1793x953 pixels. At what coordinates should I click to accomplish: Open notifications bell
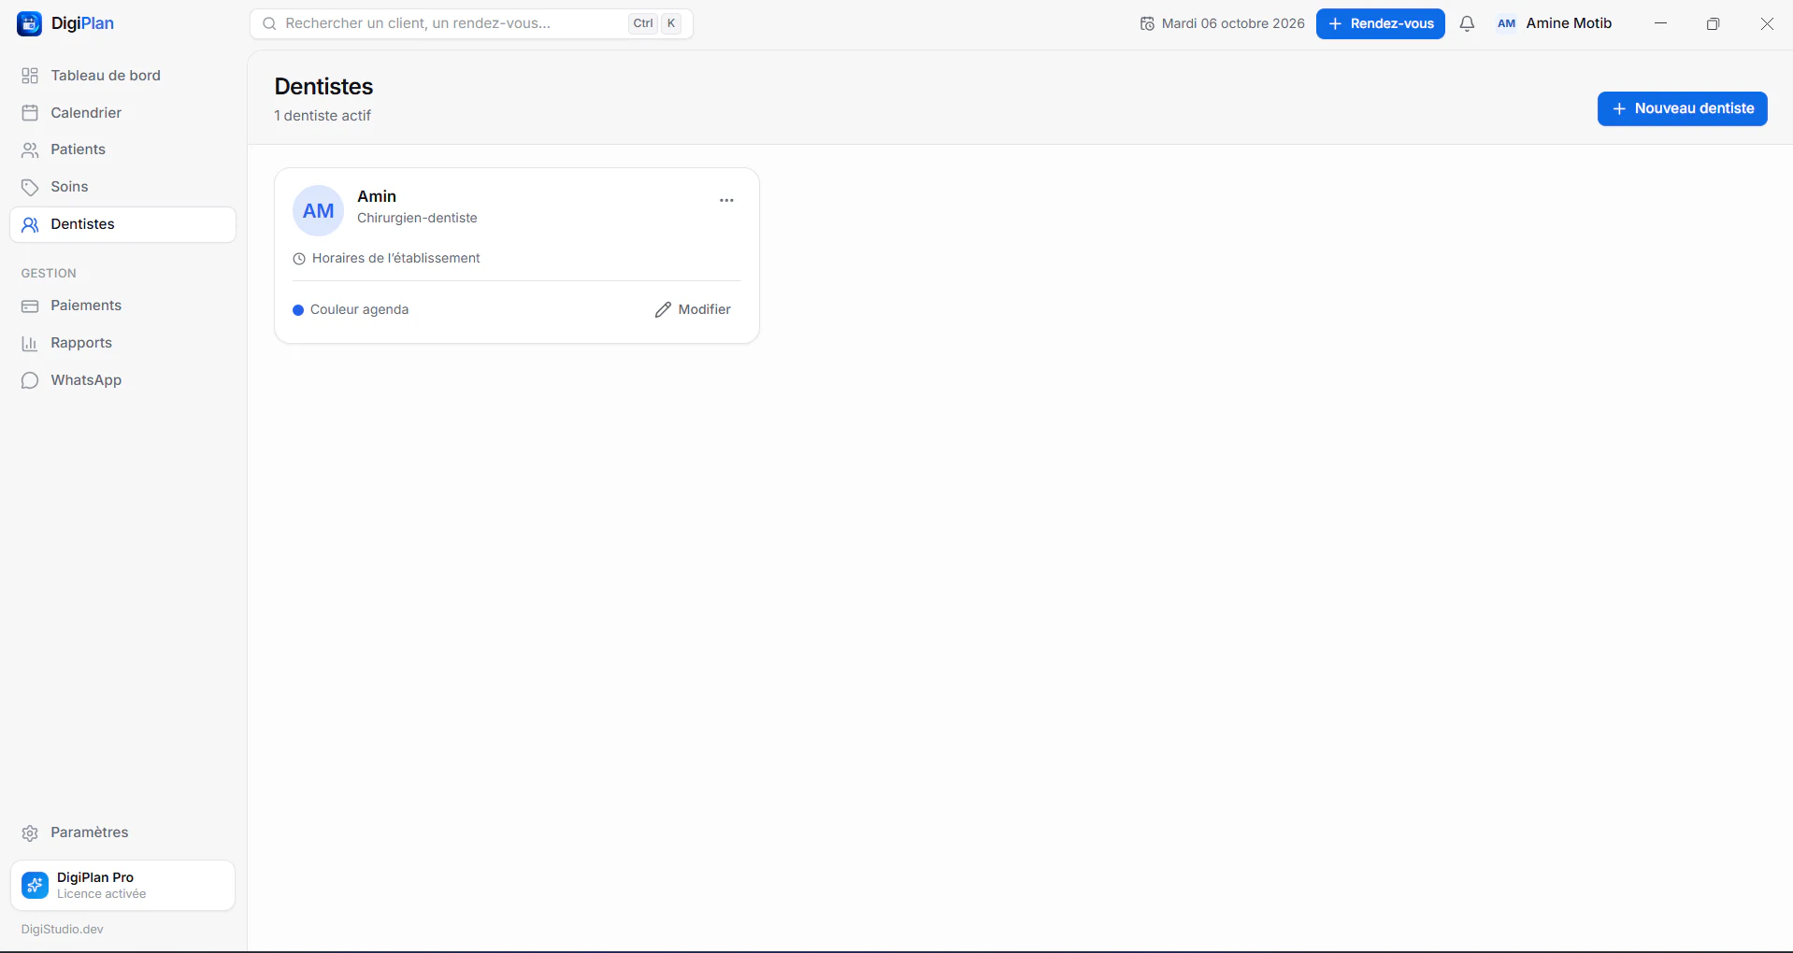[1467, 23]
